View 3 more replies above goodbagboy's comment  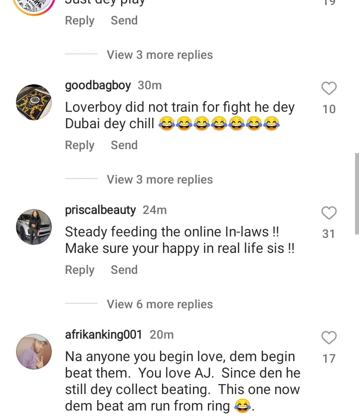tap(160, 55)
